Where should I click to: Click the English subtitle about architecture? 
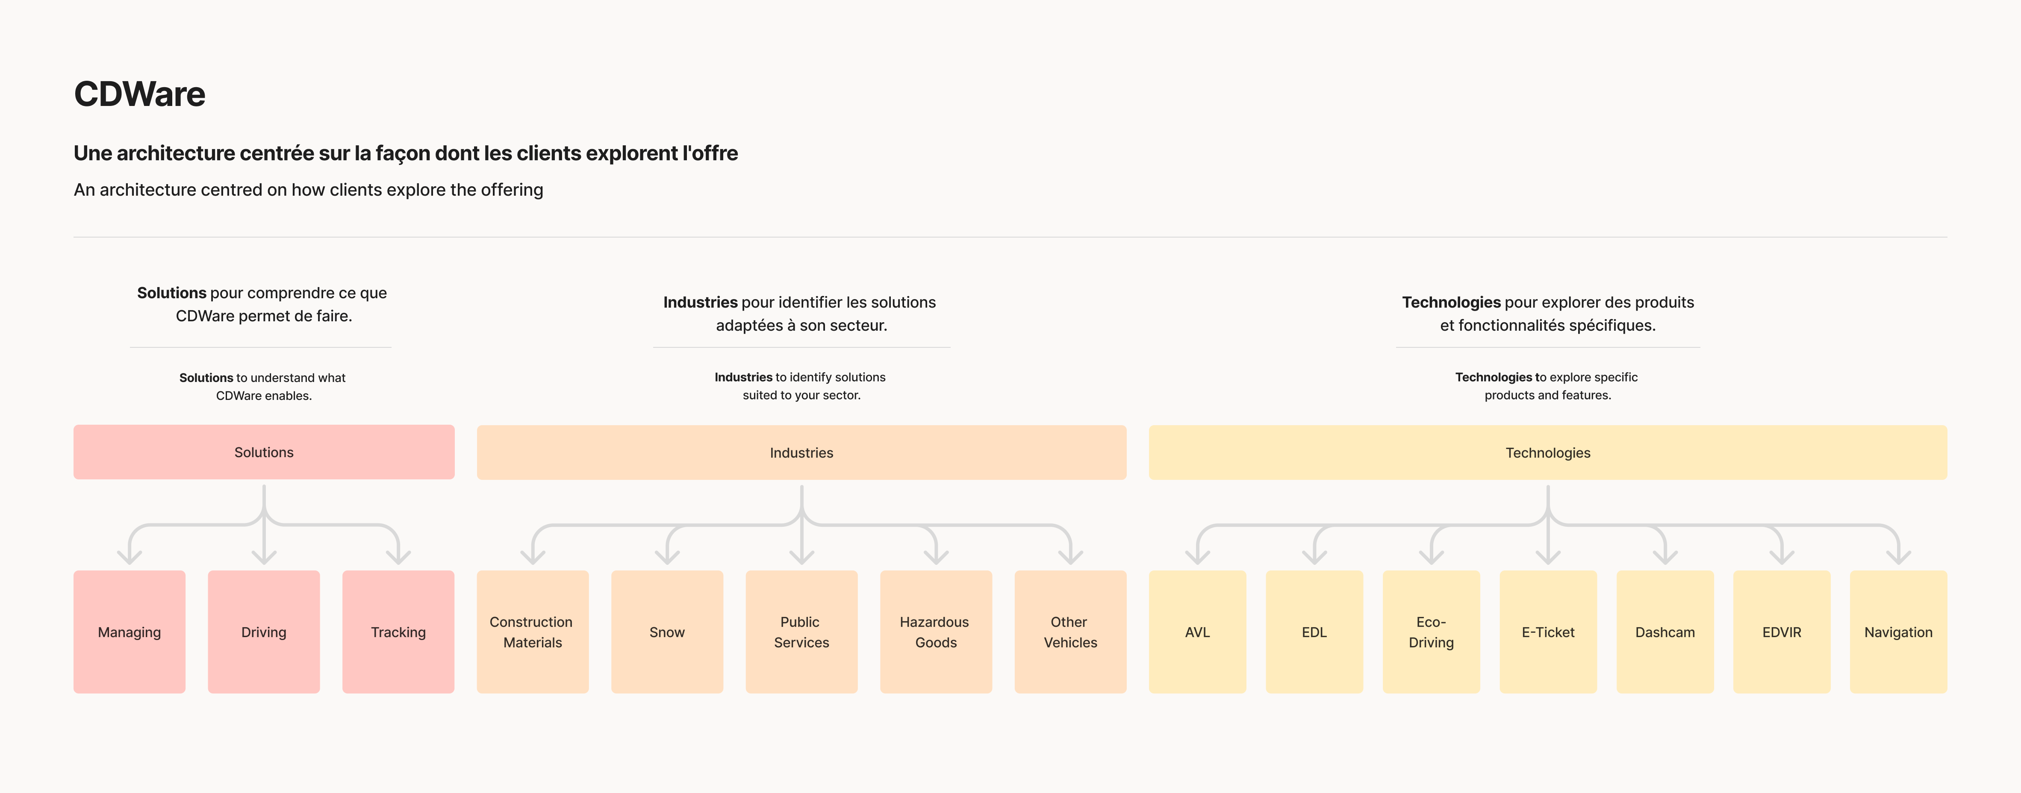click(308, 190)
